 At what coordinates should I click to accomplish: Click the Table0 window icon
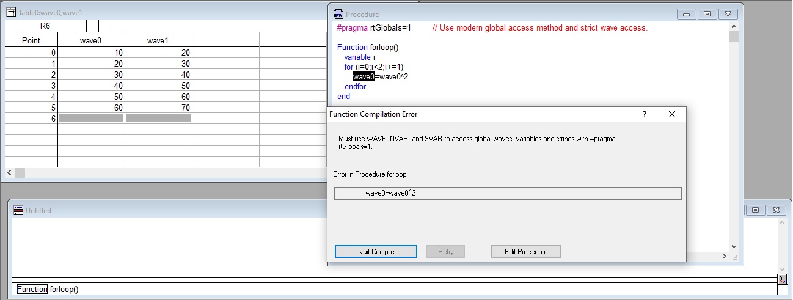pyautogui.click(x=10, y=12)
